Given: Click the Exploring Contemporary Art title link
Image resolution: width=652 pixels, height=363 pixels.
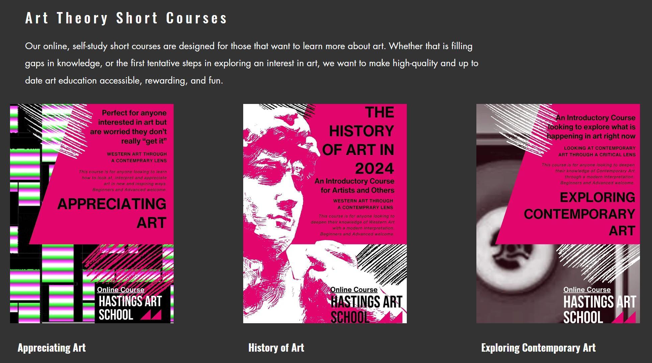Looking at the screenshot, I should (538, 348).
